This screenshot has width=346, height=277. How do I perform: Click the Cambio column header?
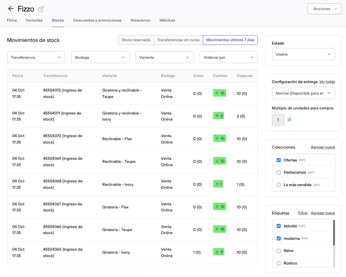pyautogui.click(x=220, y=76)
